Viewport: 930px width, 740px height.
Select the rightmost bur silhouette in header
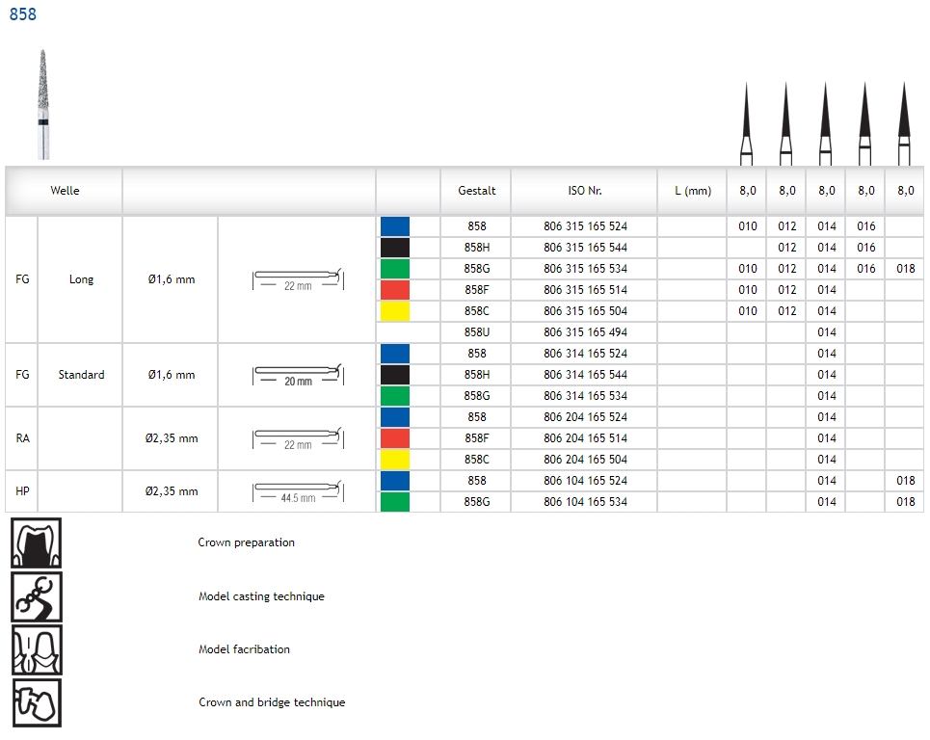(x=904, y=122)
